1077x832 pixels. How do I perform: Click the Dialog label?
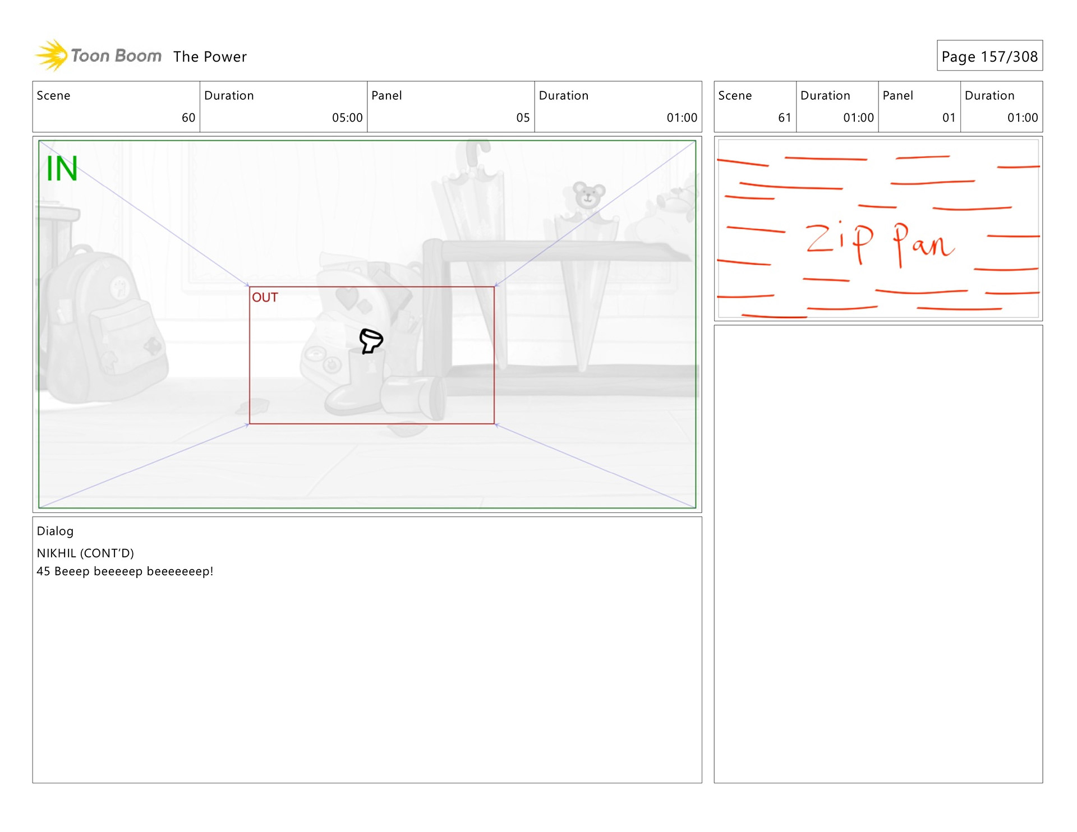[x=55, y=531]
